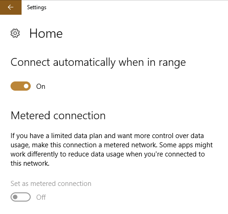Image resolution: width=228 pixels, height=214 pixels.
Task: Click the On label next to the toggle
Action: 41,87
